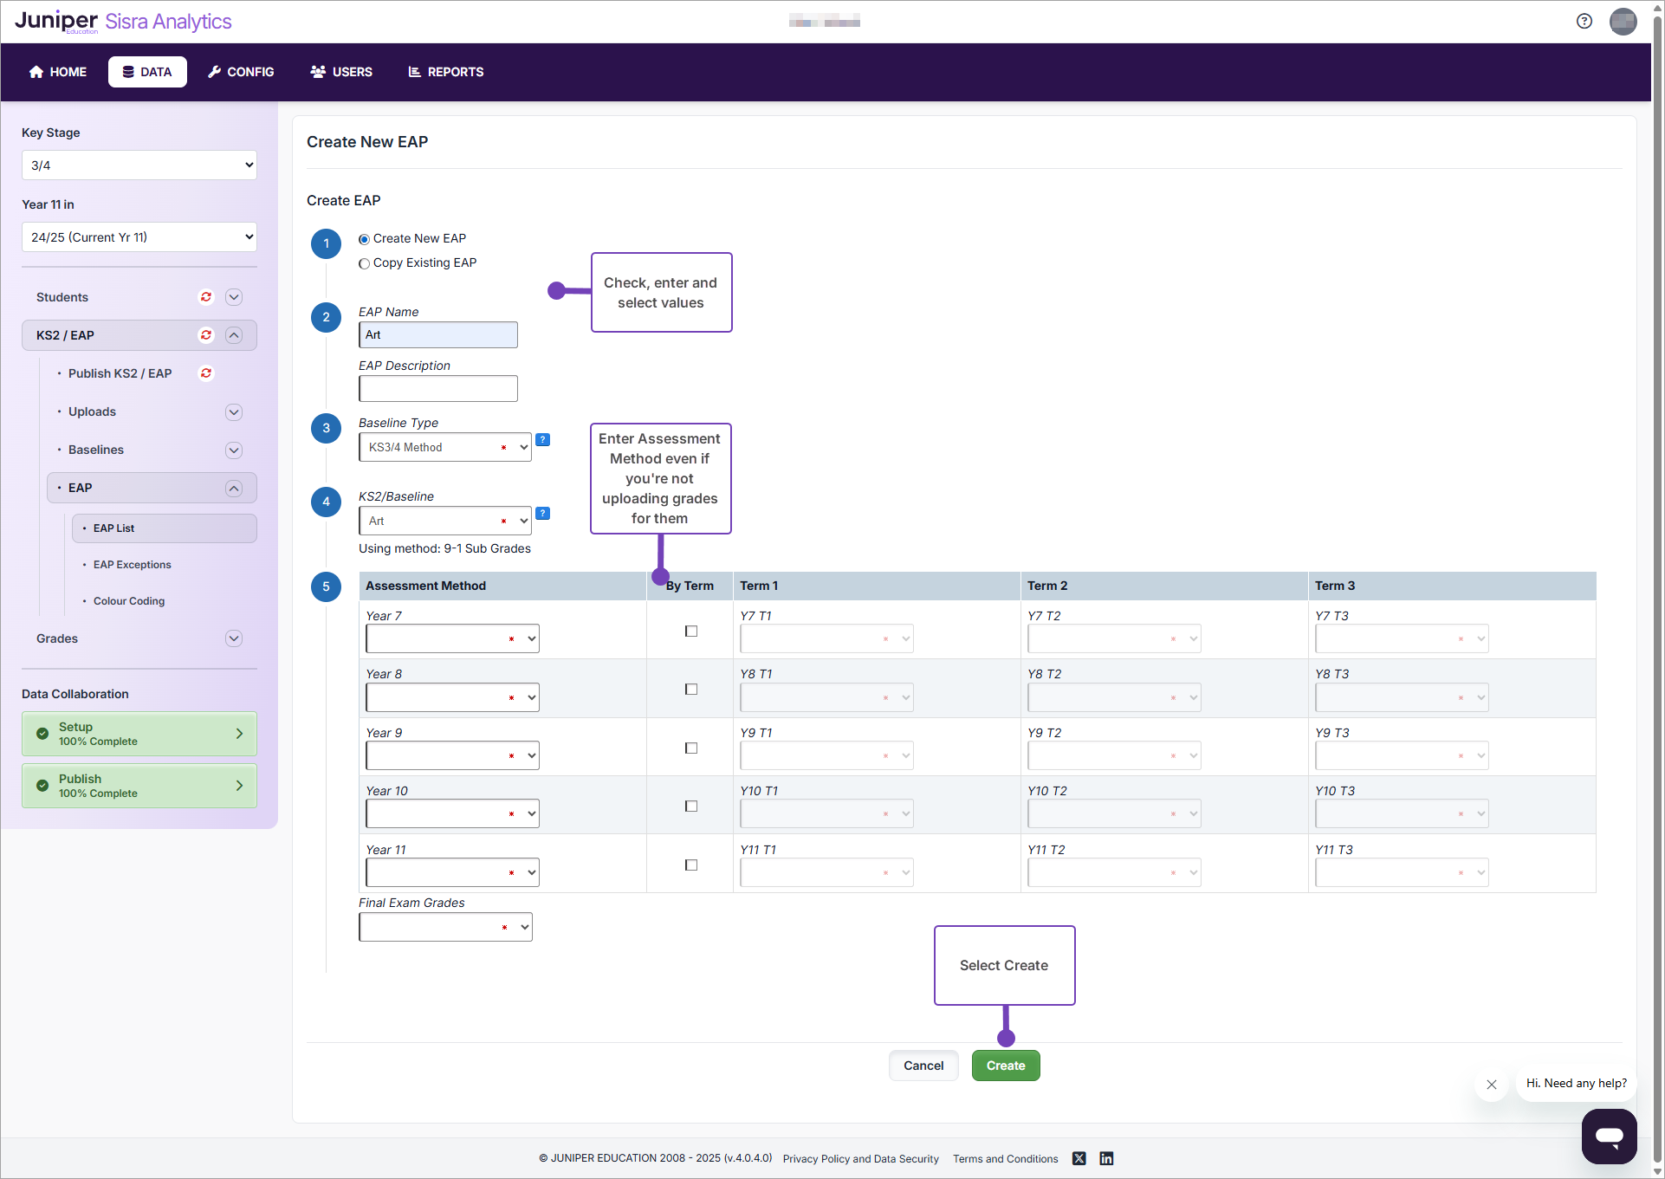
Task: Tick By Term checkbox for Year 10
Action: tap(691, 807)
